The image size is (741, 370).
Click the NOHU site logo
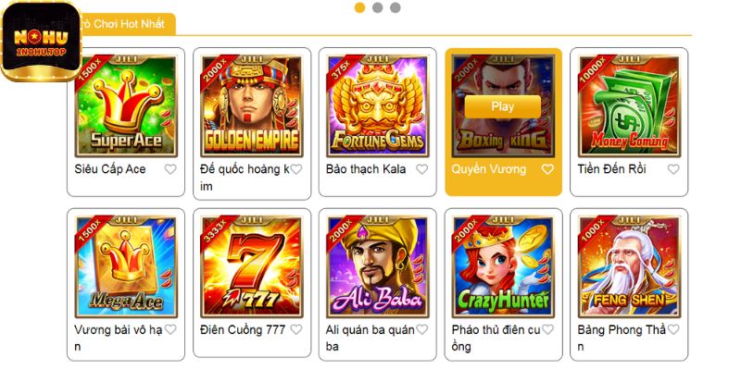tap(41, 41)
